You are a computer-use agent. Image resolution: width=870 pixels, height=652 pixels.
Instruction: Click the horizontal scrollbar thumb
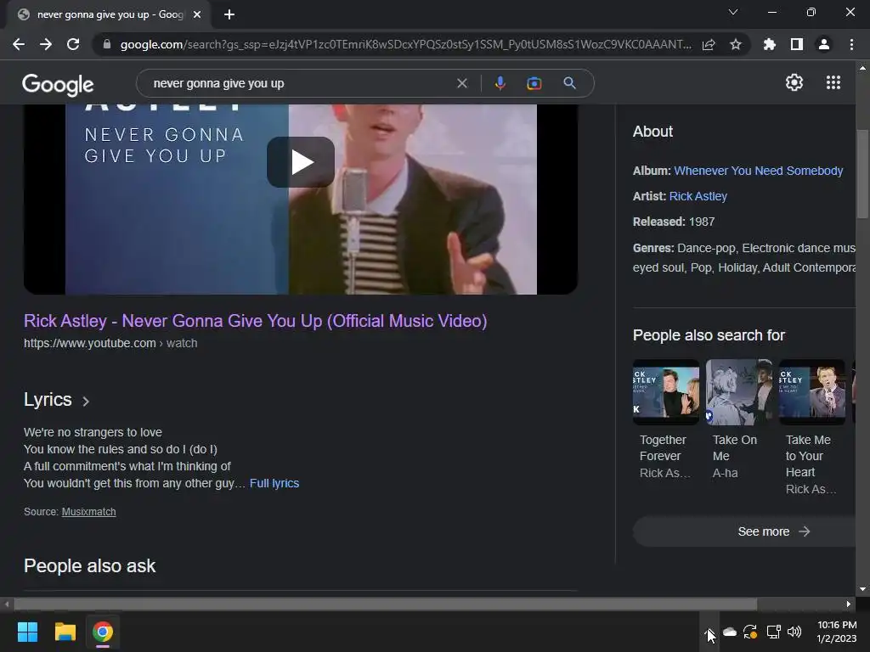(x=386, y=604)
